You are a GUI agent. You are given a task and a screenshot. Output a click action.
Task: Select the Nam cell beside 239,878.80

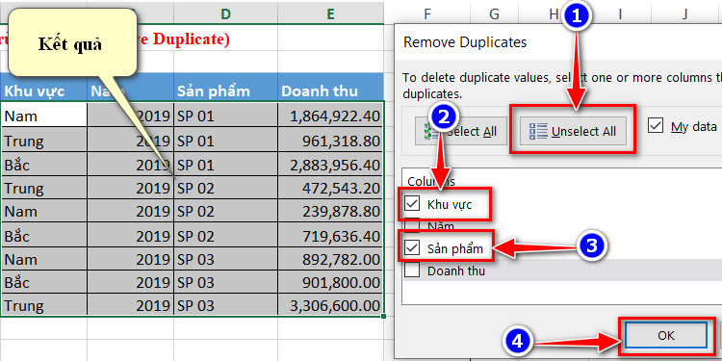[43, 212]
